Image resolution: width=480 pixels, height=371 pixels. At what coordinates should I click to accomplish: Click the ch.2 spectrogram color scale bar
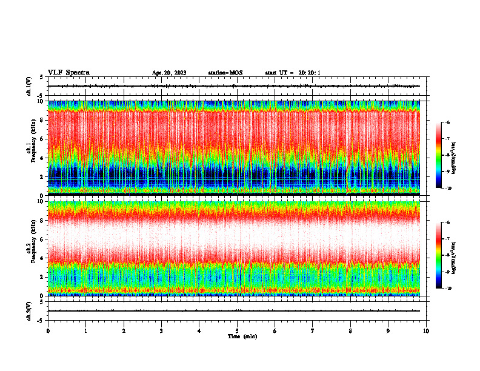click(x=438, y=255)
